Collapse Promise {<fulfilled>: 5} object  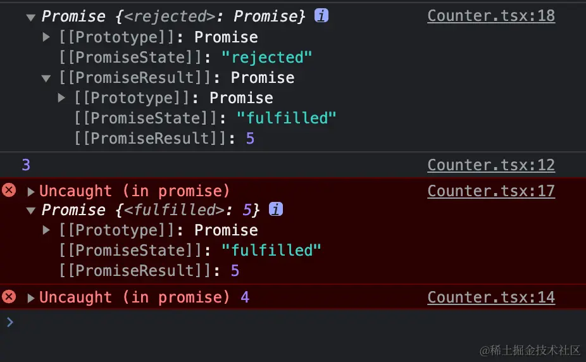(x=31, y=210)
